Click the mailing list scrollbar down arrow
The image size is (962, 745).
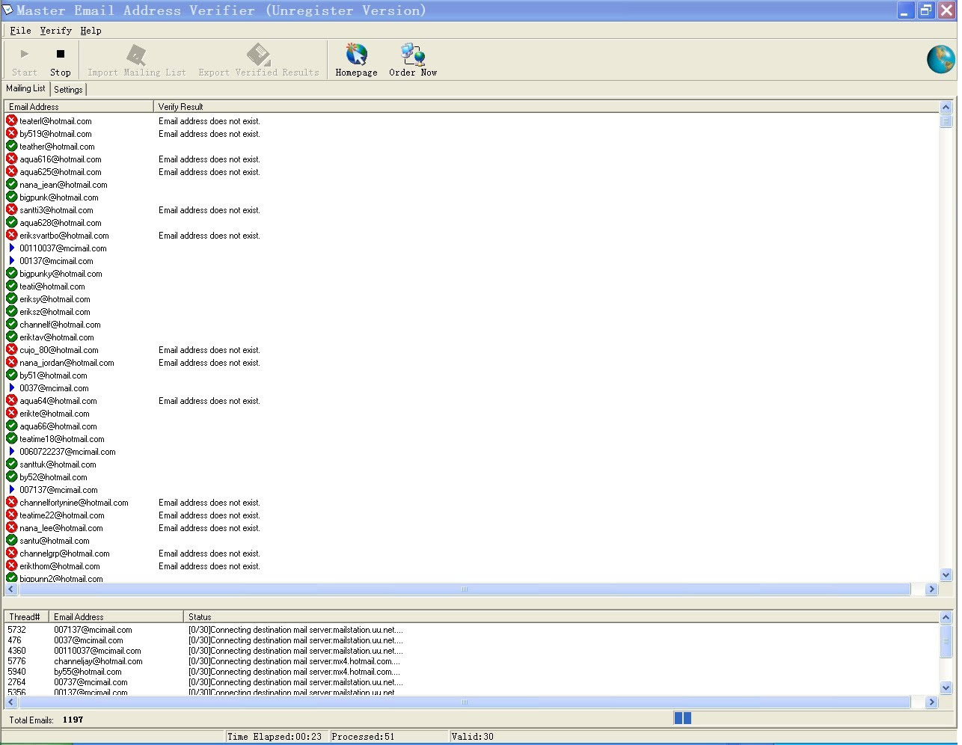coord(947,575)
